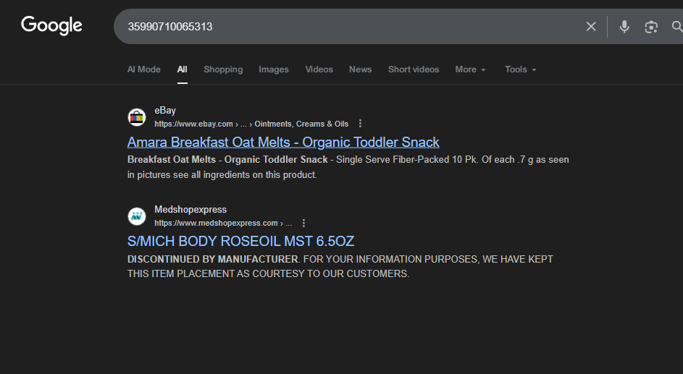Open the Images results tab
Viewport: 683px width, 374px height.
(x=274, y=69)
